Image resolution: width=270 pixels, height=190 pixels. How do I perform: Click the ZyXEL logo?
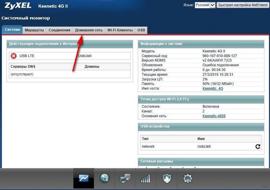click(18, 6)
